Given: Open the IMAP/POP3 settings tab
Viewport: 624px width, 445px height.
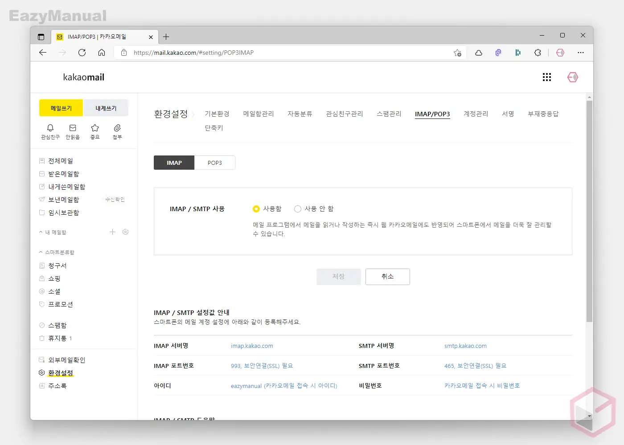Looking at the screenshot, I should coord(432,114).
